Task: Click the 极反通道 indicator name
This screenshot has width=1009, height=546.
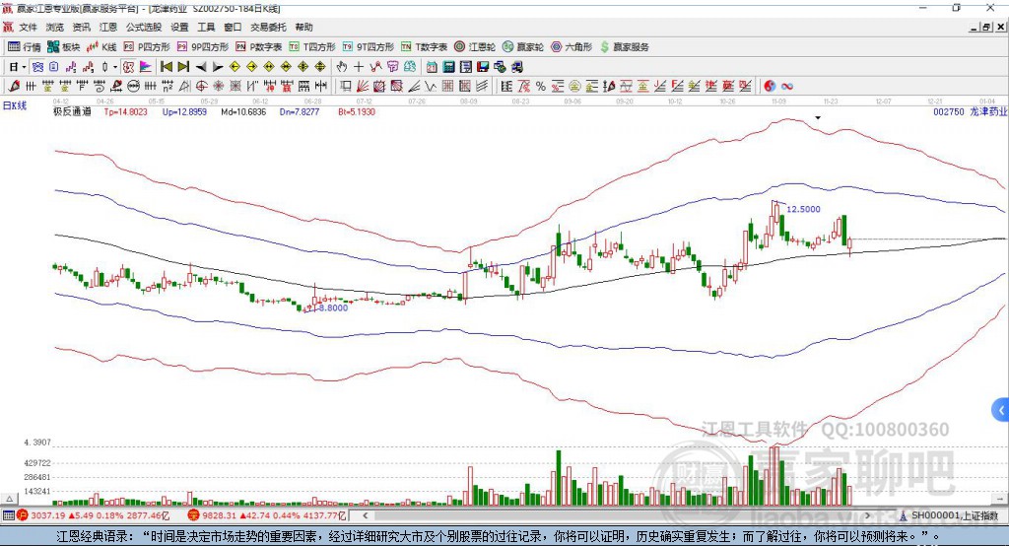Action: [72, 111]
